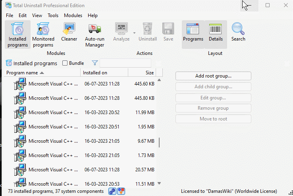The image size is (293, 196).
Task: Click Move to root button
Action: (x=213, y=119)
